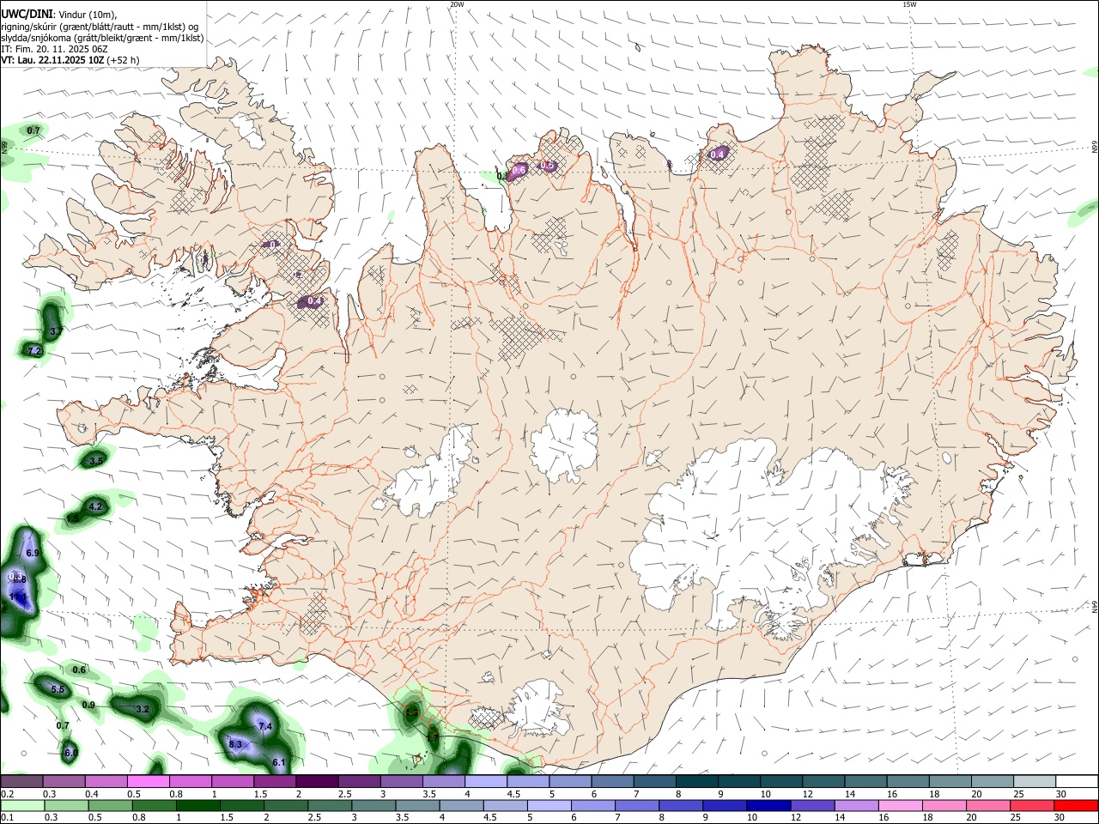Viewport: 1099px width, 824px height.
Task: Click the '0.4' label in the legend scale
Action: pyautogui.click(x=92, y=794)
